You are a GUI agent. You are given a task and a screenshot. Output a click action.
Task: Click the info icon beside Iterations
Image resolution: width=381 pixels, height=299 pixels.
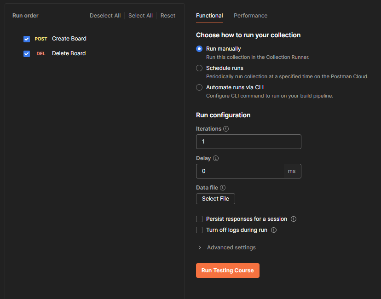click(x=226, y=129)
